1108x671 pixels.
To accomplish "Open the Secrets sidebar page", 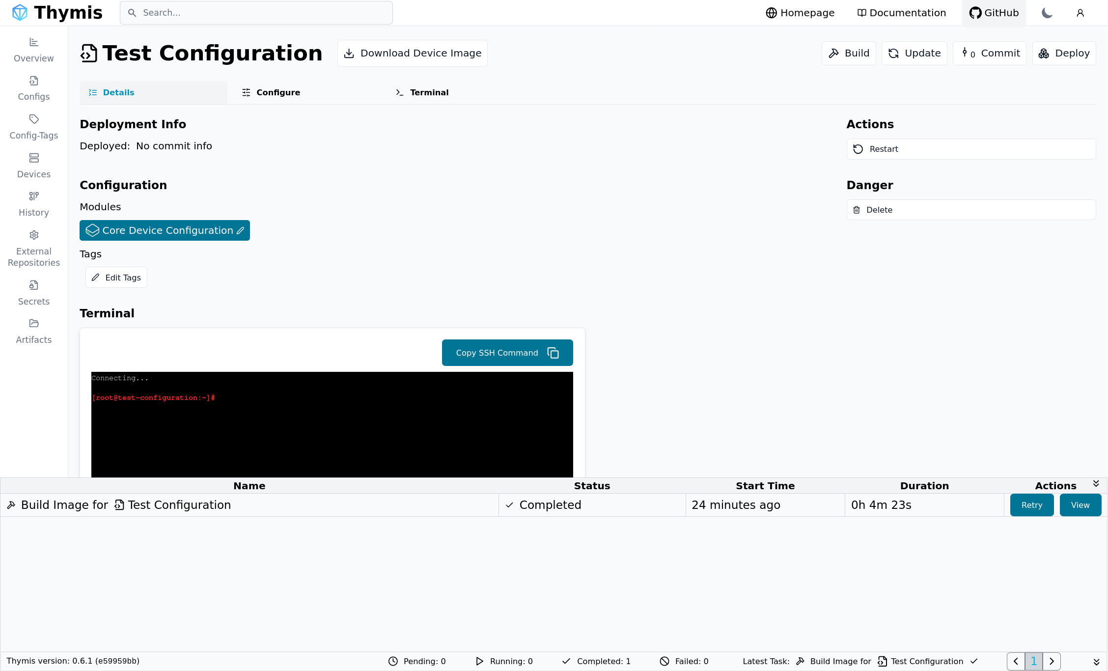I will pyautogui.click(x=34, y=293).
